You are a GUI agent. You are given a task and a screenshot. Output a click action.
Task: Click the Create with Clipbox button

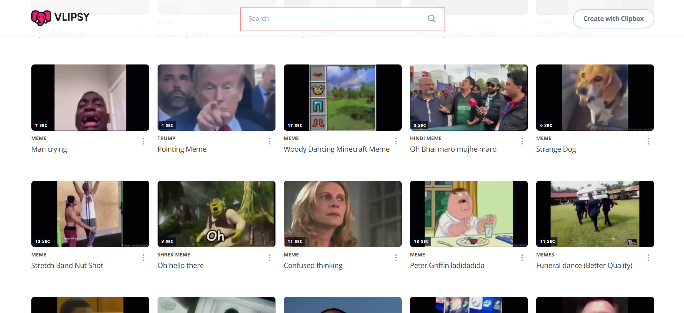613,19
